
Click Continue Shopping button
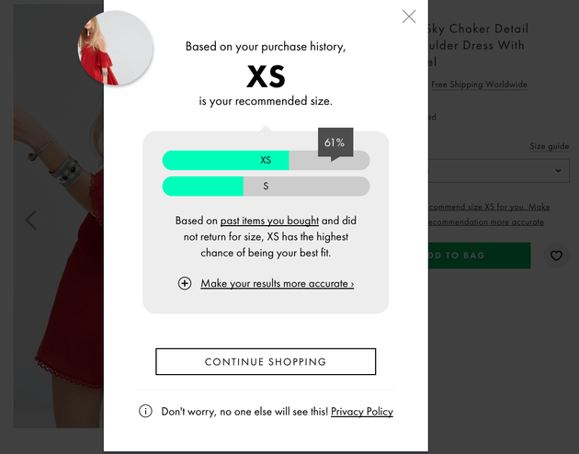pyautogui.click(x=266, y=362)
